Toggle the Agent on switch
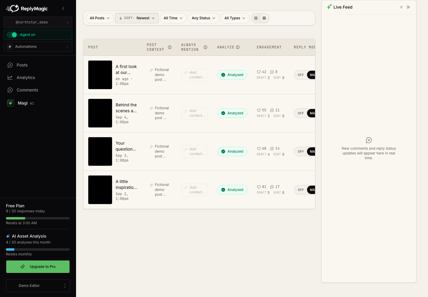The image size is (428, 297). tap(12, 35)
